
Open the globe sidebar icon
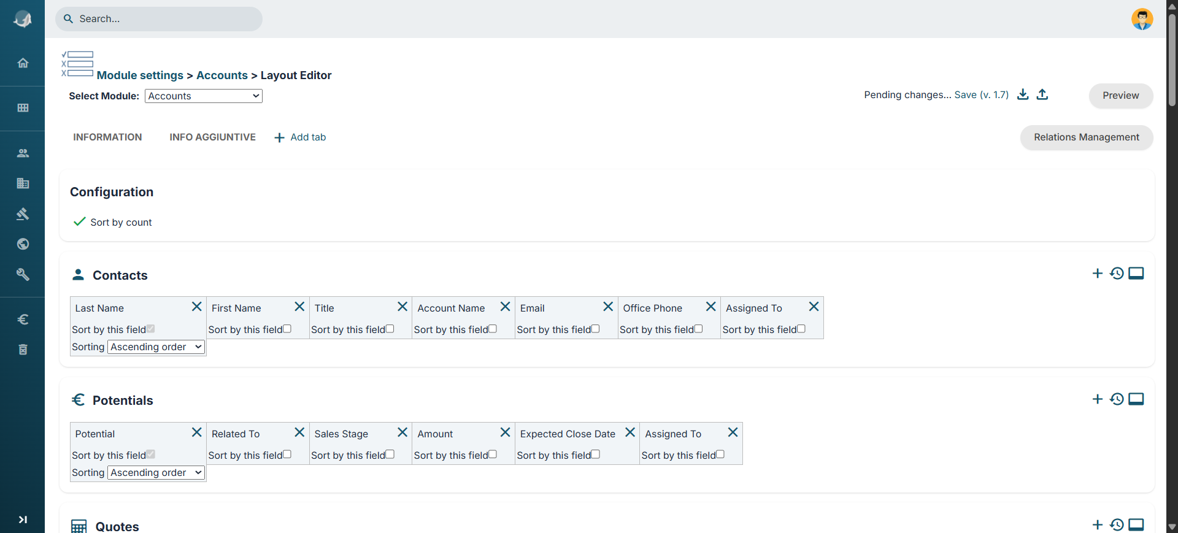(x=23, y=244)
